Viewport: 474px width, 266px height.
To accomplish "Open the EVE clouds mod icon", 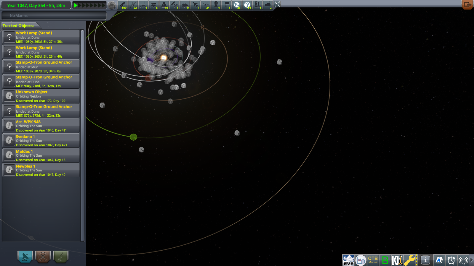I will pos(348,260).
